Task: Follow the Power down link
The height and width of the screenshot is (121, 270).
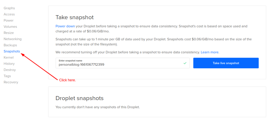Action: (65, 26)
